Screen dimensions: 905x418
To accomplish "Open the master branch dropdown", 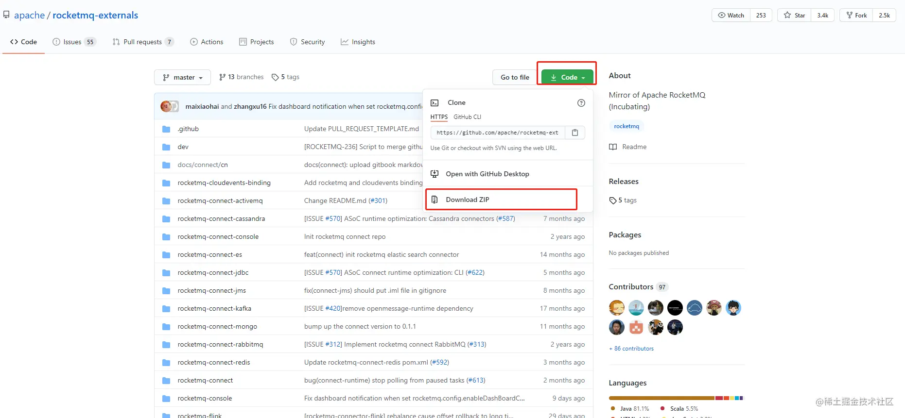I will pos(182,77).
